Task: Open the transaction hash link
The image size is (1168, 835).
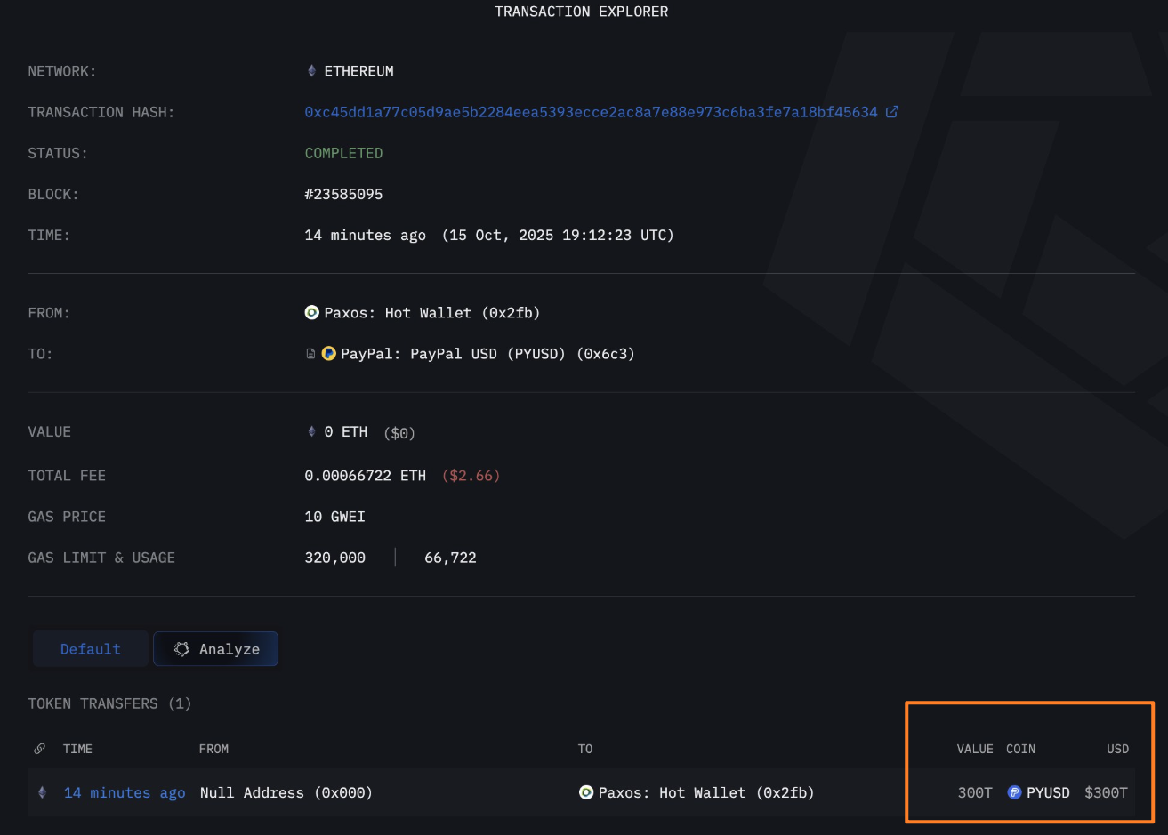Action: tap(591, 112)
